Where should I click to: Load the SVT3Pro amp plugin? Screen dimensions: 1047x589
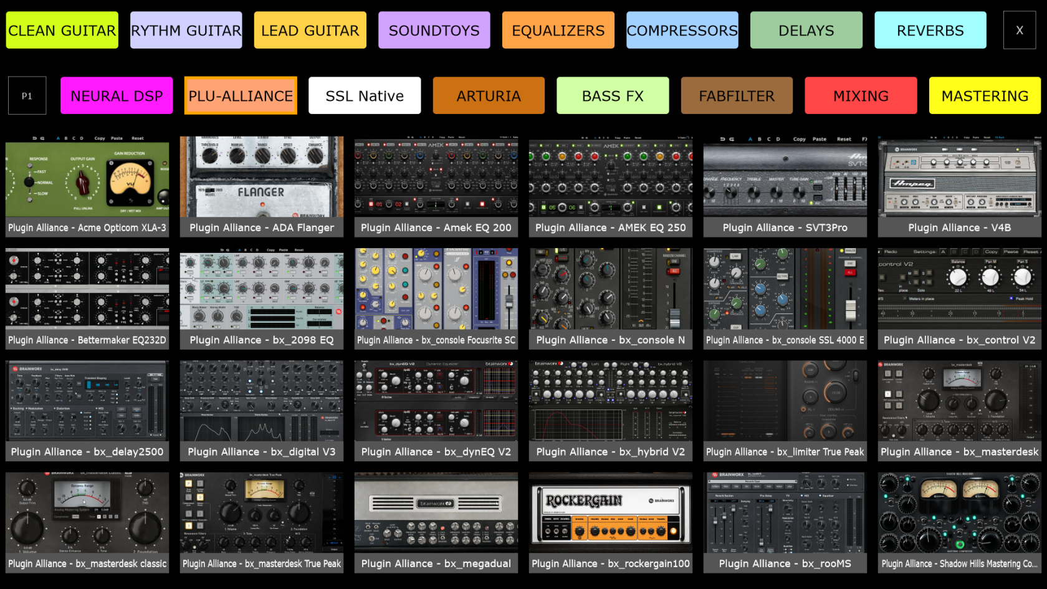785,186
